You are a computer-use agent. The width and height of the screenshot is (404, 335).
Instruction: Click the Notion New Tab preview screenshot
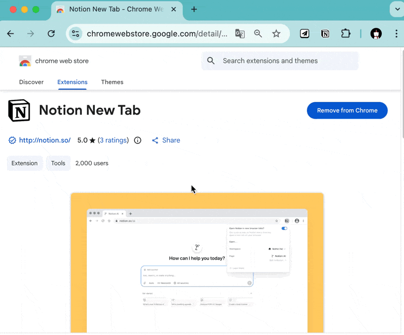197,263
